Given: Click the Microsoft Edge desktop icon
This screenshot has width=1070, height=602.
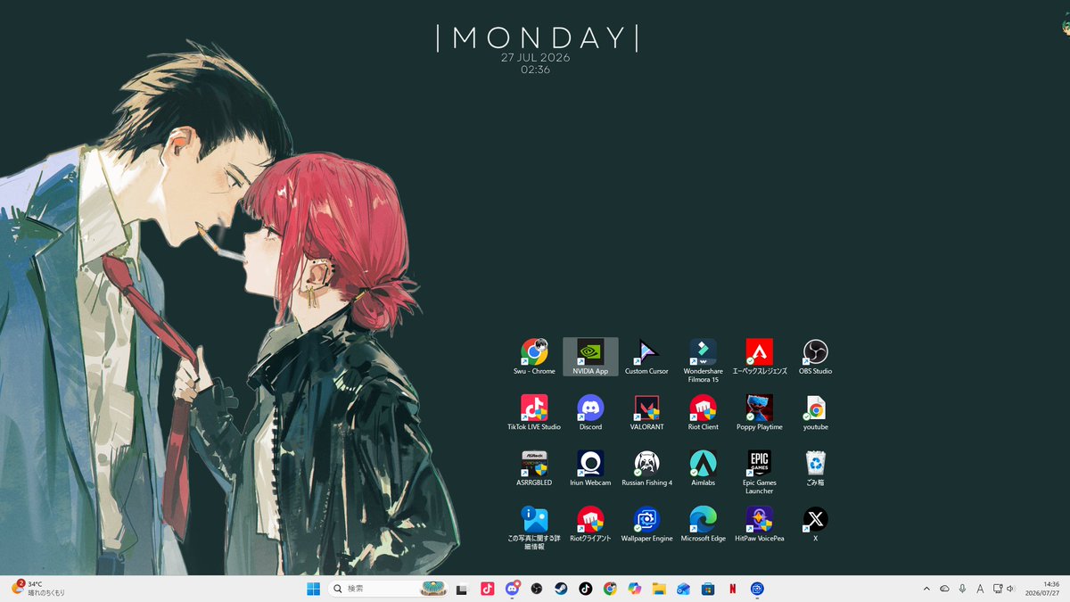Looking at the screenshot, I should [x=703, y=524].
